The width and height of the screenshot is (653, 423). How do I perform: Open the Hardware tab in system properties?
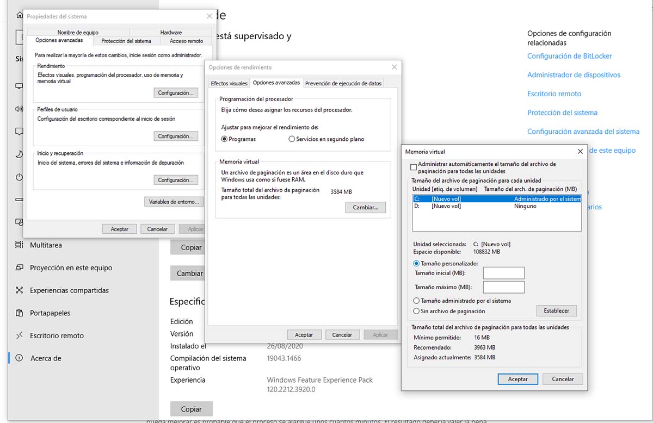click(x=171, y=33)
